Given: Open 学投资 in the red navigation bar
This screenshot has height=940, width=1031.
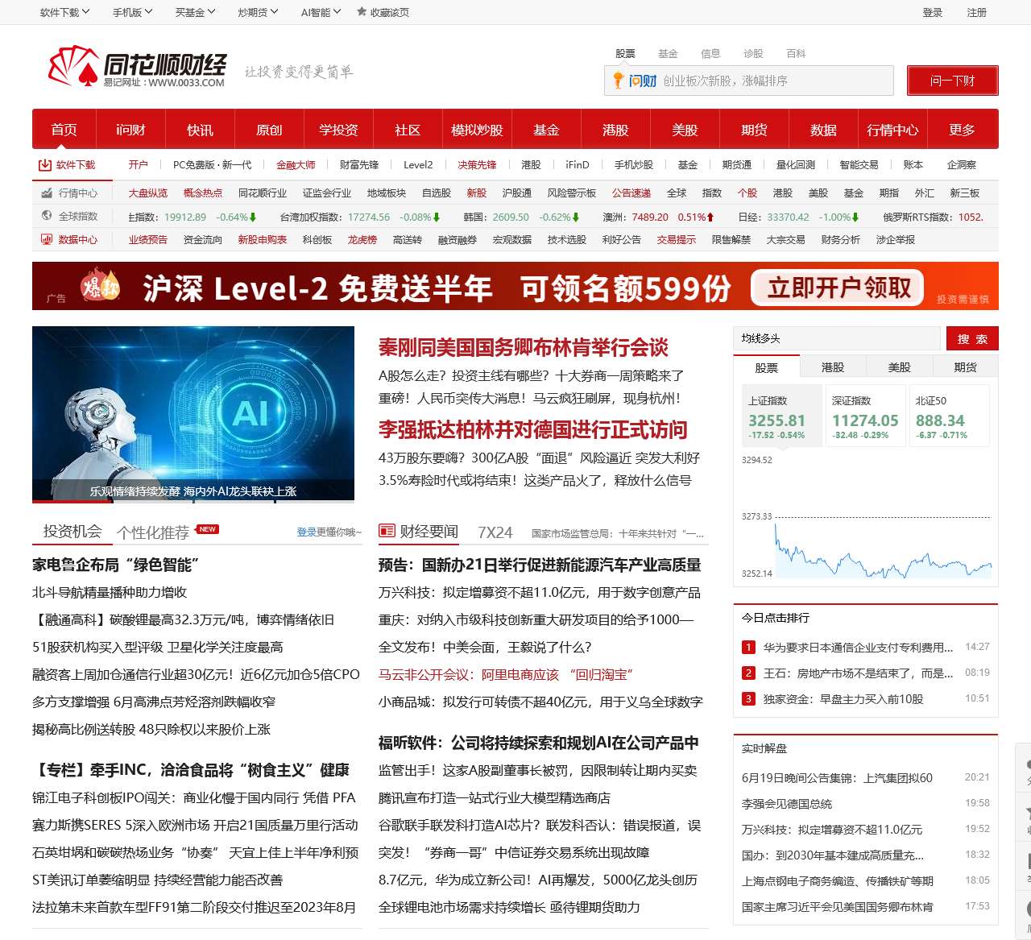Looking at the screenshot, I should coord(338,130).
